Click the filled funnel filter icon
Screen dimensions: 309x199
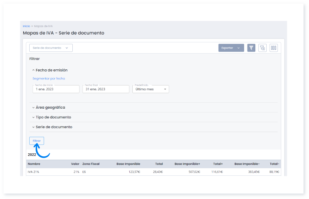click(251, 48)
